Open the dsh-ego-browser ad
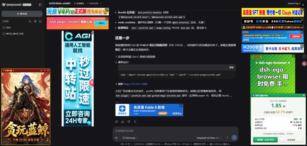Screen dimensions: 307x146 pos(273,74)
